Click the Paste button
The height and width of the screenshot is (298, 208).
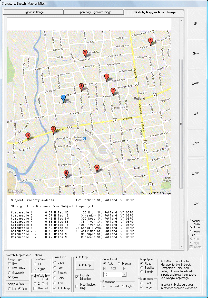click(196, 83)
